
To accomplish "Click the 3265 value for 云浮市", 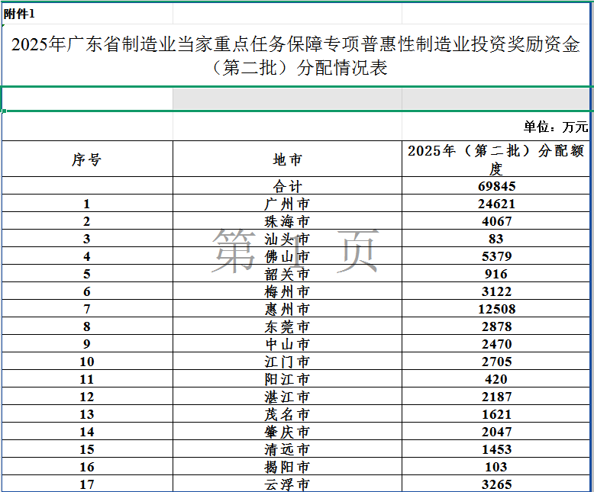I will [496, 484].
